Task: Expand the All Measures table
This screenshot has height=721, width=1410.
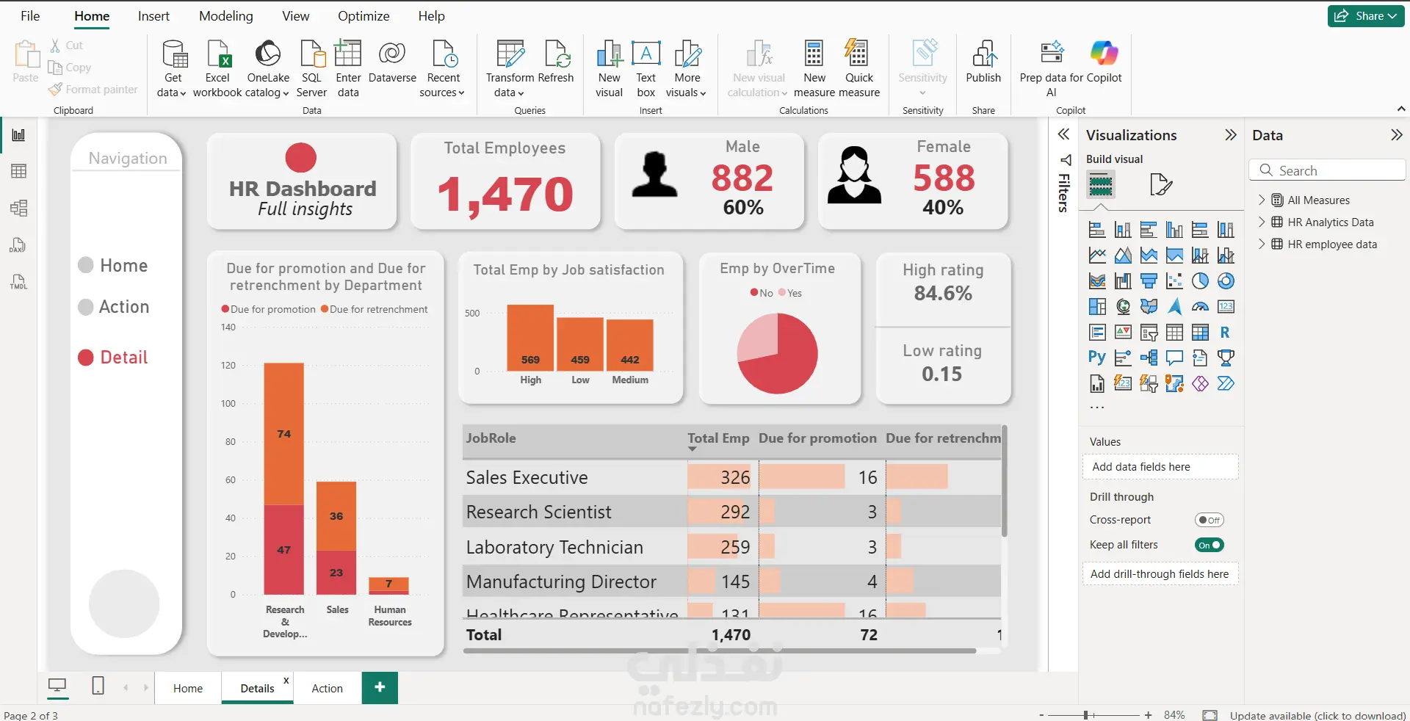Action: coord(1262,200)
